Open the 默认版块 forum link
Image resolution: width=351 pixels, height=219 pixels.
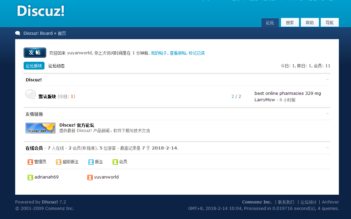click(47, 97)
